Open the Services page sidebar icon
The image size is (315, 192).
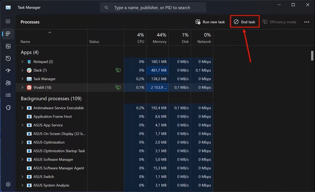click(x=8, y=108)
